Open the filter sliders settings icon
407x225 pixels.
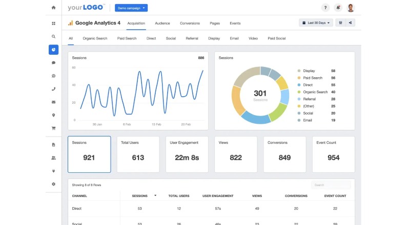(x=340, y=23)
